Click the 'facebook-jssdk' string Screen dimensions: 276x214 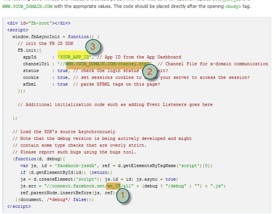(76, 166)
